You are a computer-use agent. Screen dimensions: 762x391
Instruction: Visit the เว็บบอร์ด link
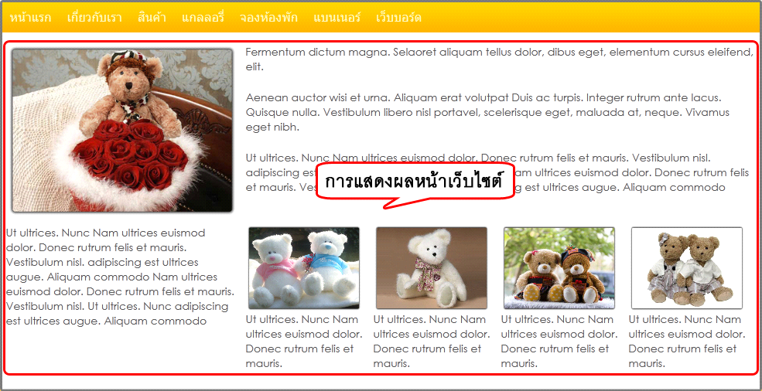point(398,18)
